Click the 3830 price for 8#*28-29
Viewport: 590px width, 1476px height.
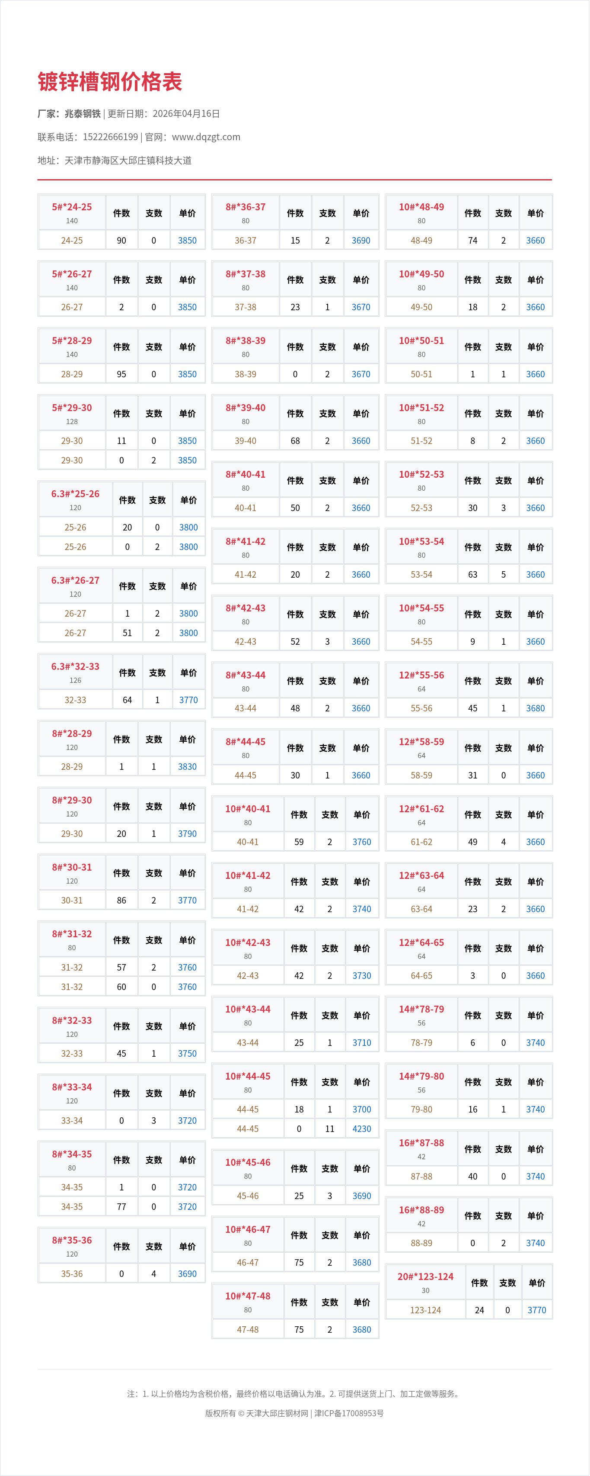click(x=187, y=767)
